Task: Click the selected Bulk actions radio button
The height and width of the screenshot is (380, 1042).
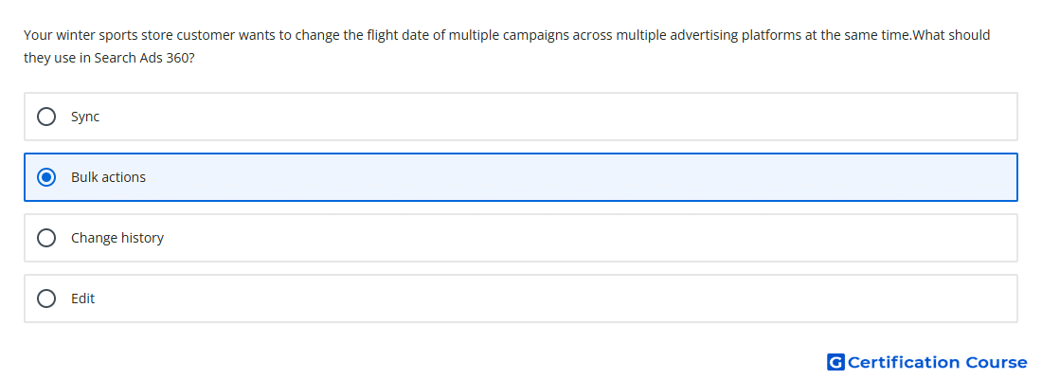Action: 46,177
